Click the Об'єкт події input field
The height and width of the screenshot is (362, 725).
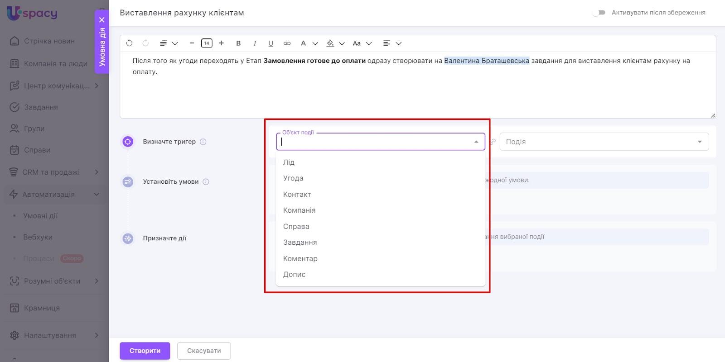click(x=375, y=142)
